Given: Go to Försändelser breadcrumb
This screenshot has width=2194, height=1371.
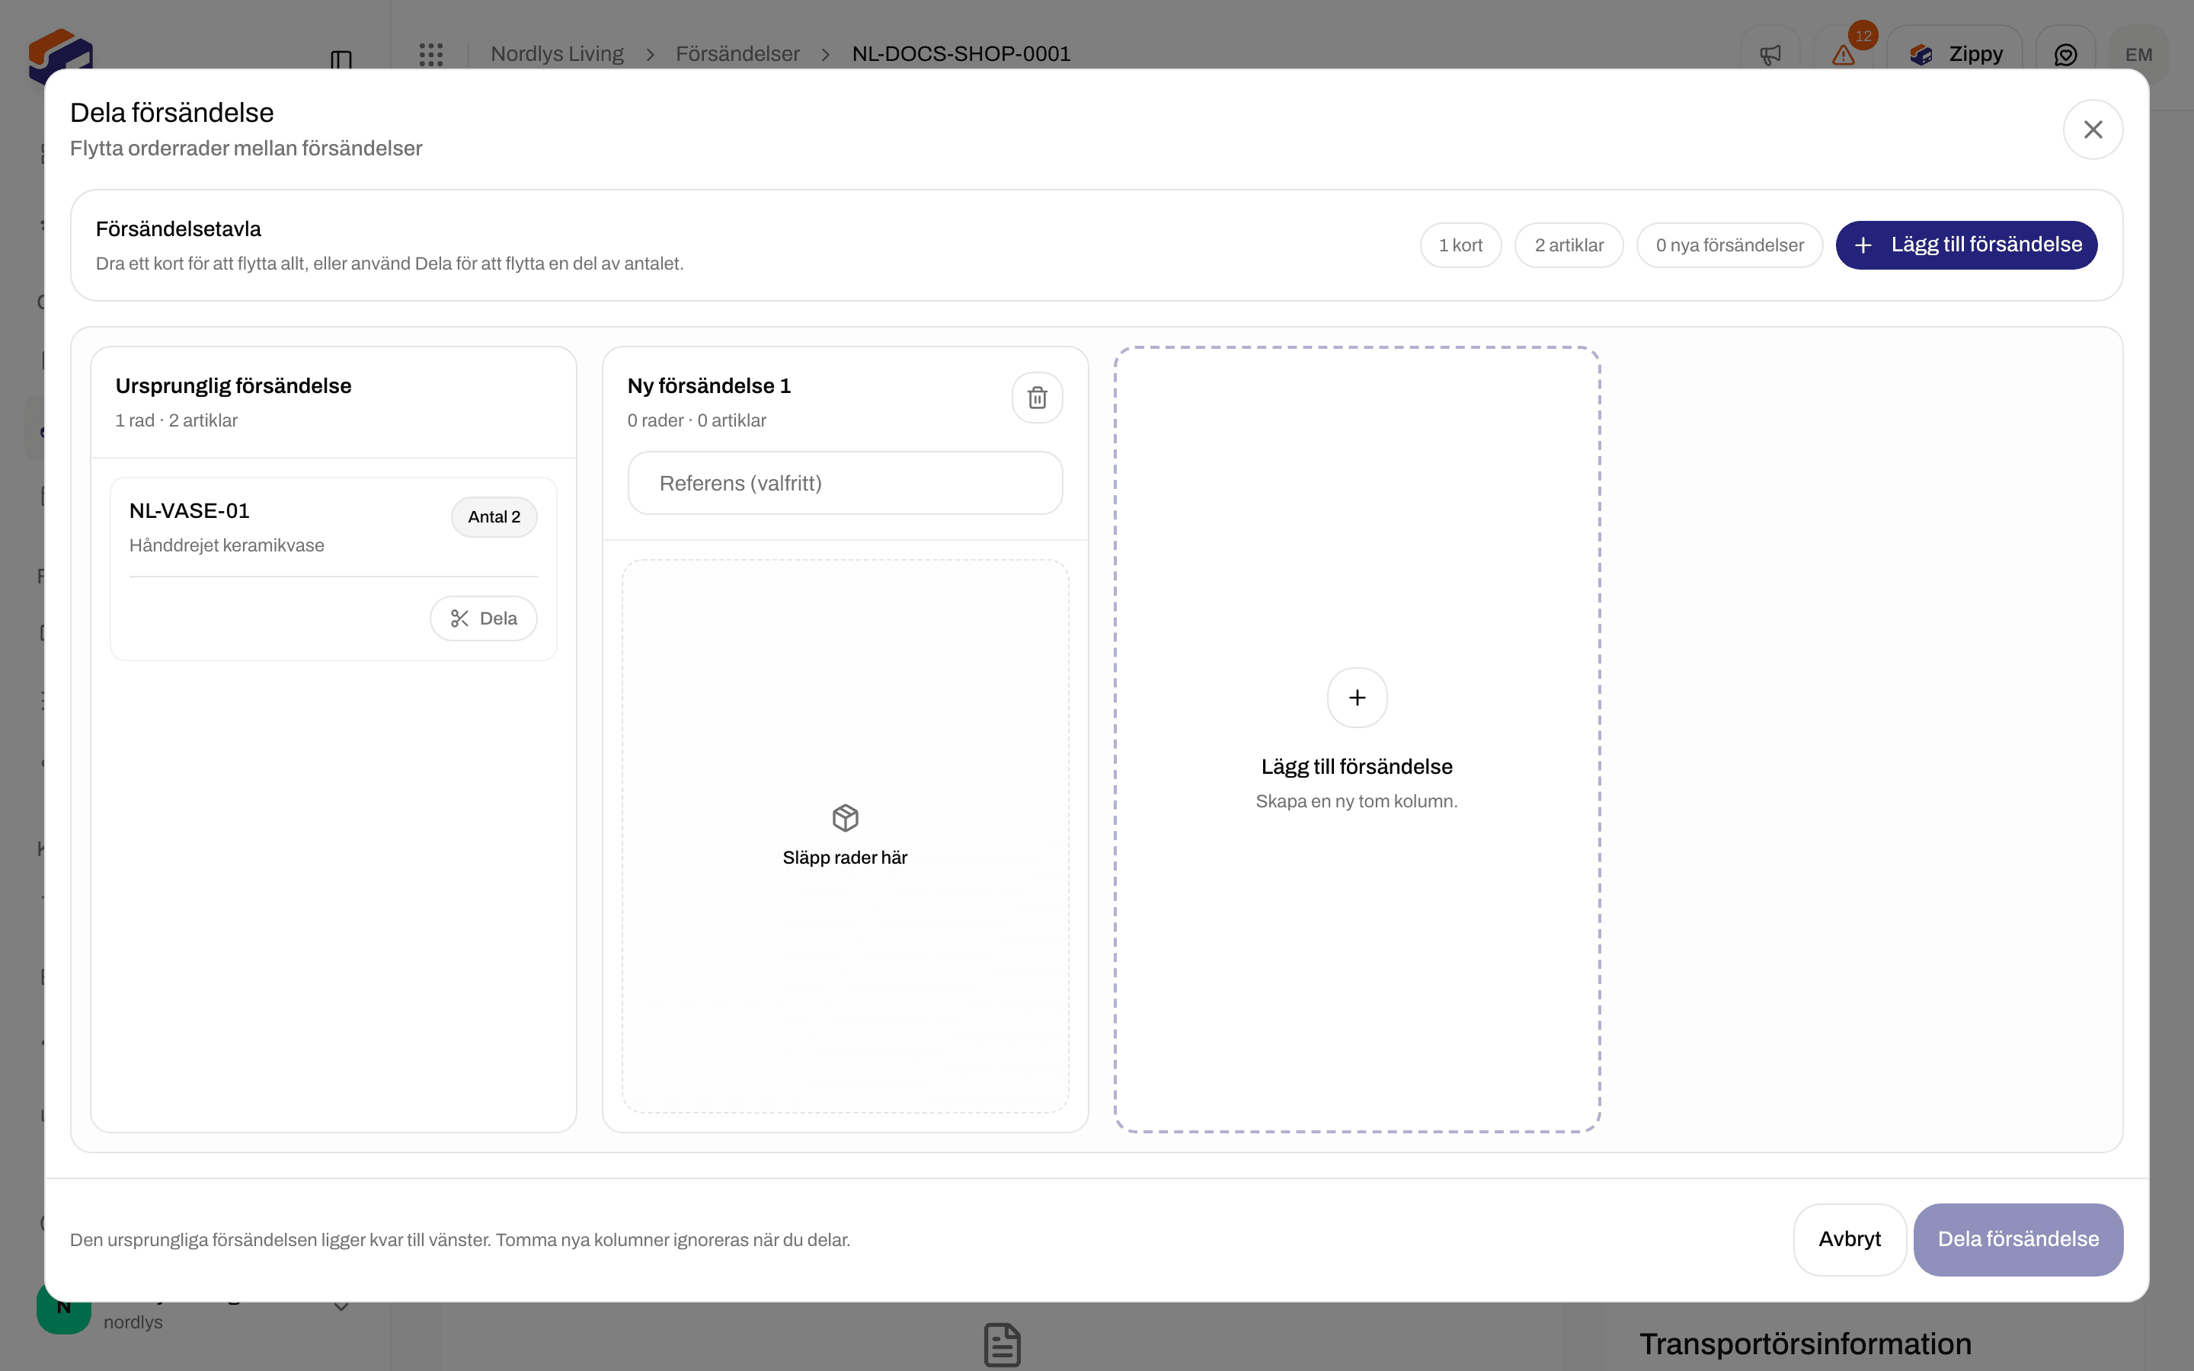Looking at the screenshot, I should coord(737,54).
